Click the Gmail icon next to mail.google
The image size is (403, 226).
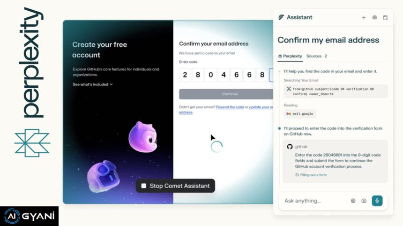click(x=289, y=114)
